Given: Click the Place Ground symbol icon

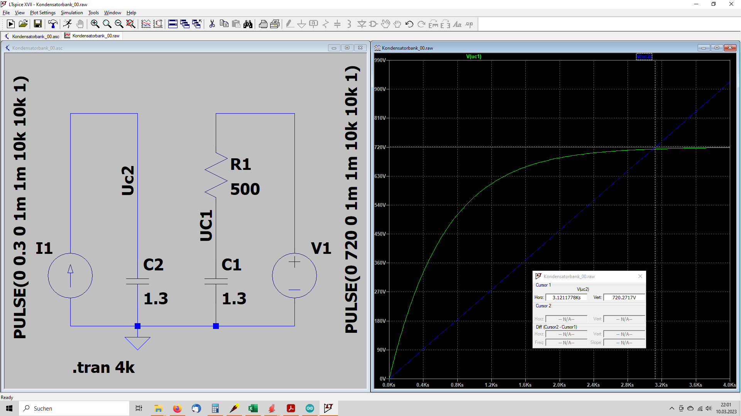Looking at the screenshot, I should click(302, 24).
